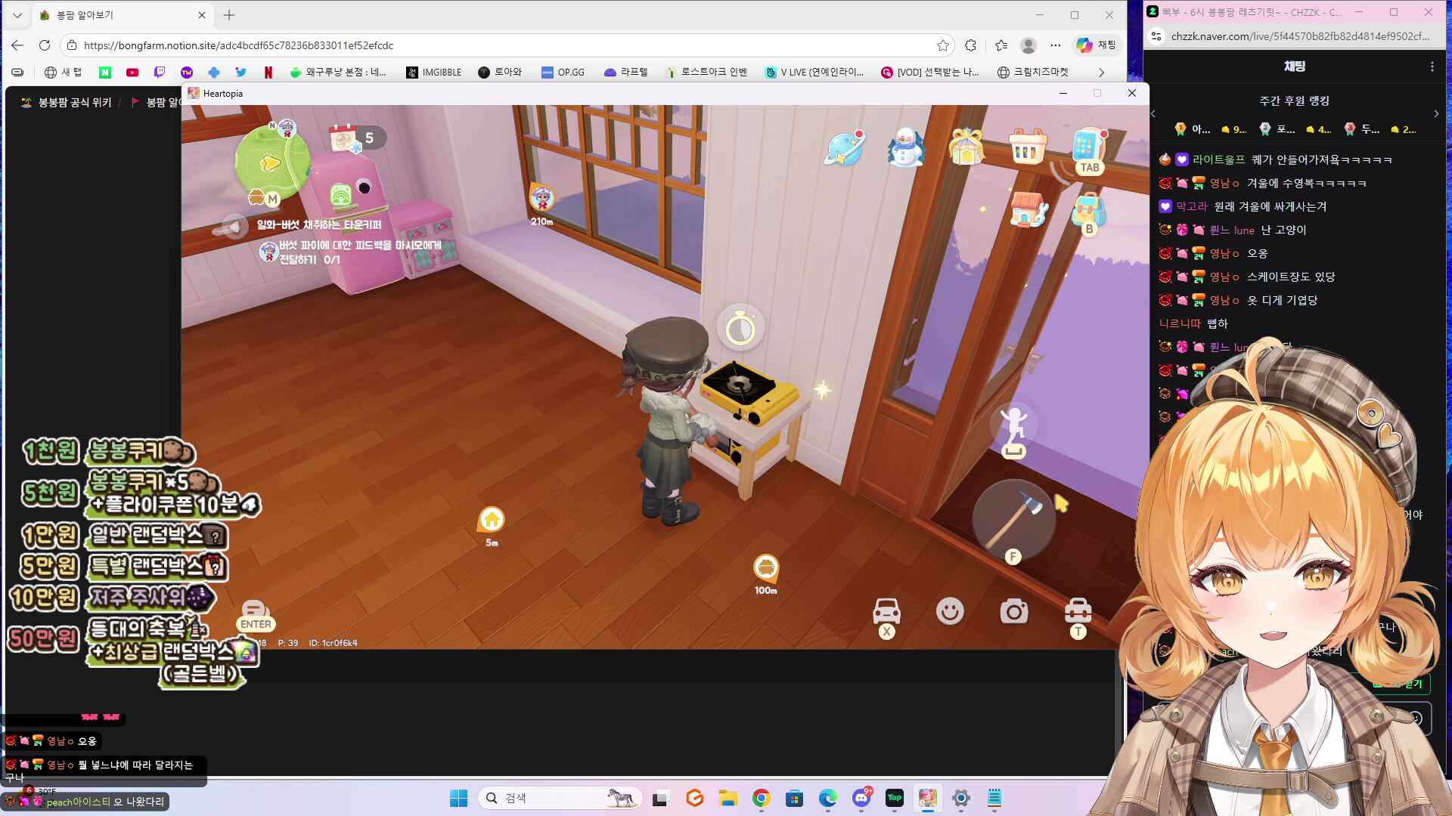Open the toolbox marked T
Image resolution: width=1452 pixels, height=816 pixels.
1078,614
